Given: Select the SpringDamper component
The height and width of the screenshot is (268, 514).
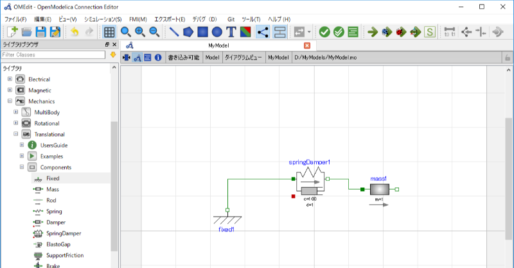Looking at the screenshot, I should pos(64,233).
